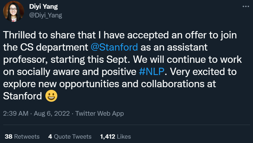Click the Twitter Web App source label
The width and height of the screenshot is (253, 143).
point(99,113)
